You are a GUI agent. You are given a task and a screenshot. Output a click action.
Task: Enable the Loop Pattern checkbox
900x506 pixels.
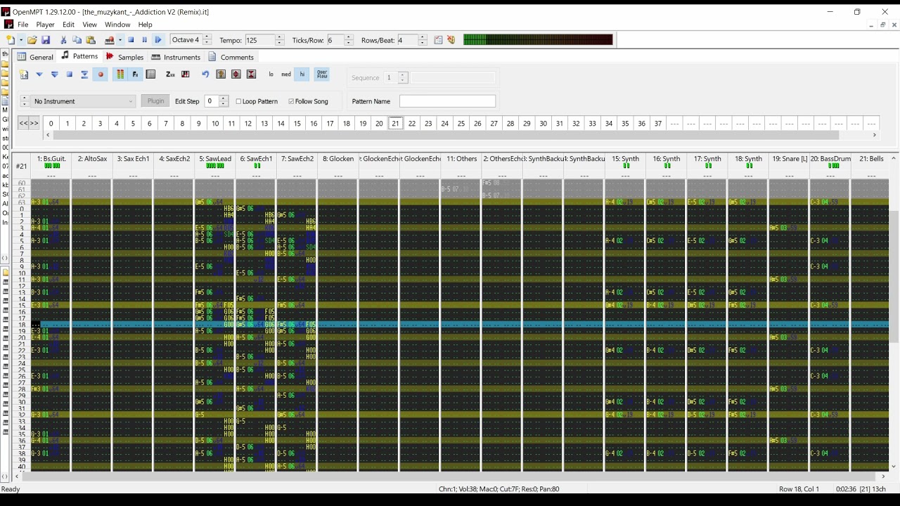tap(238, 101)
